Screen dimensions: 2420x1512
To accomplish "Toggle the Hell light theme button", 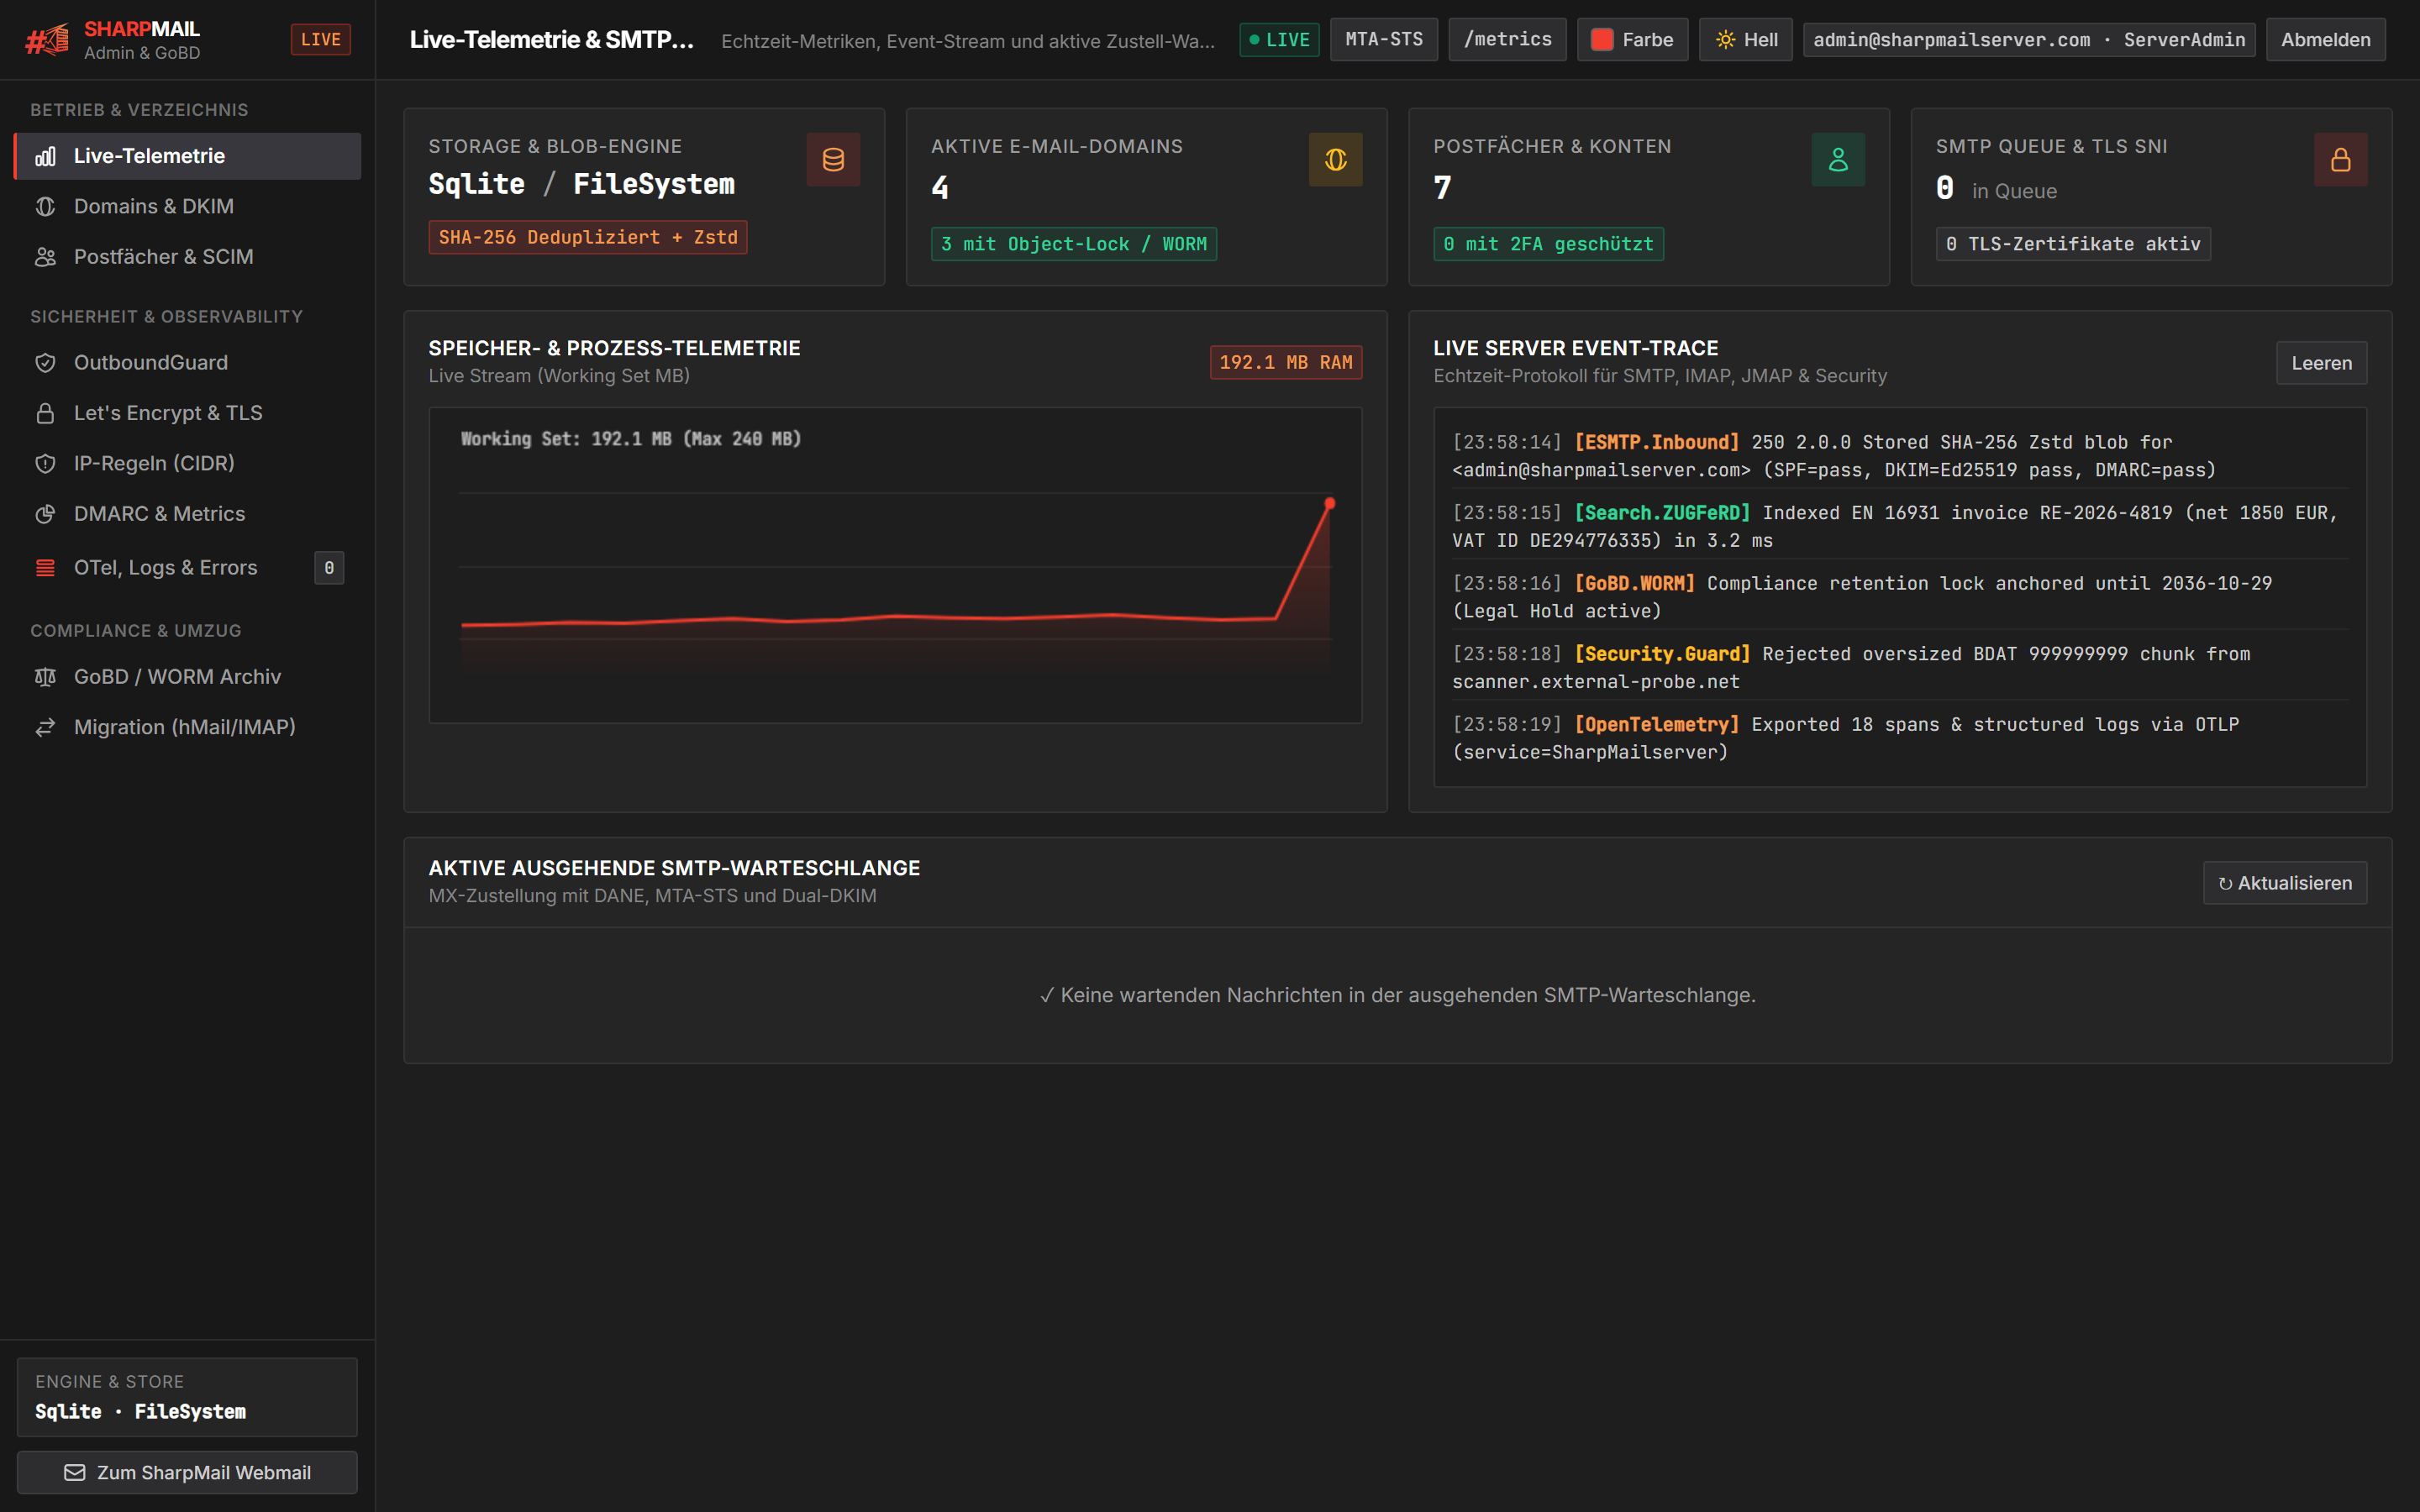I will coord(1746,40).
